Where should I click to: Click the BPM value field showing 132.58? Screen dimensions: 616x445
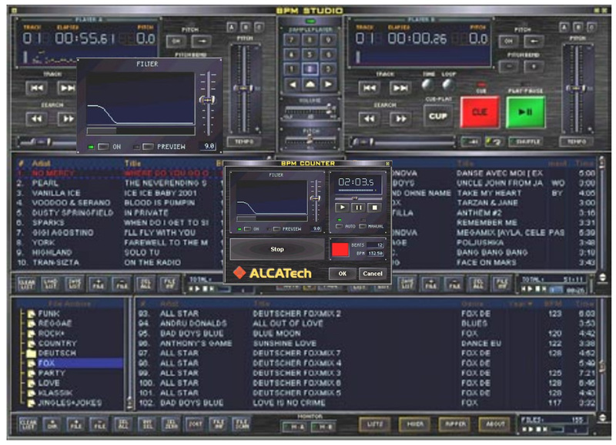tap(375, 254)
